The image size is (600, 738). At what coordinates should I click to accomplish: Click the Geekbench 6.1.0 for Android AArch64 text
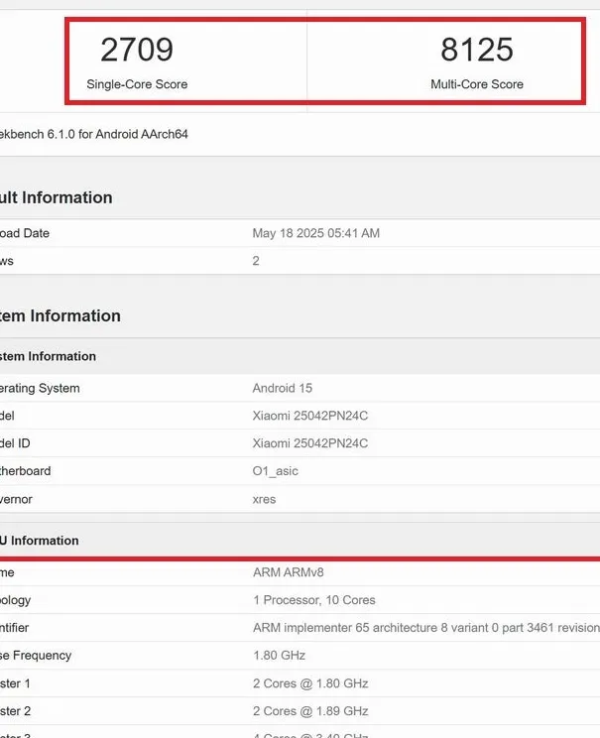click(94, 134)
